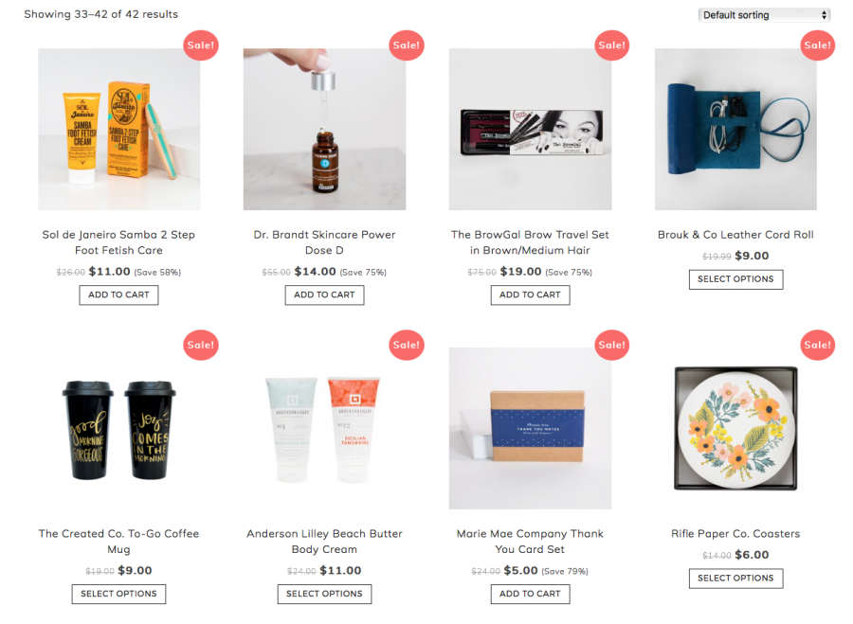Click the Sale badge on Marie Mae cards
The width and height of the screenshot is (853, 624).
(612, 345)
